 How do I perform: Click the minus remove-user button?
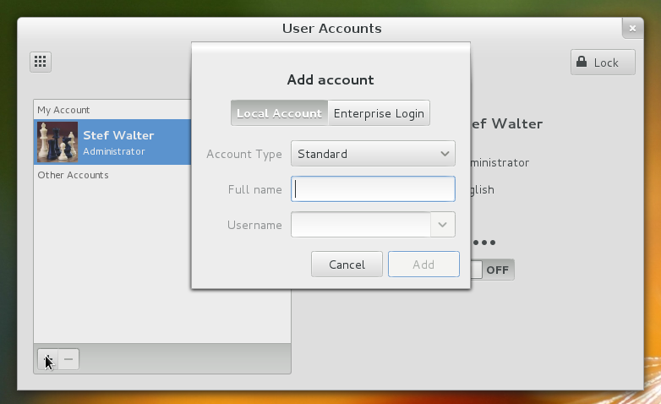click(x=68, y=359)
